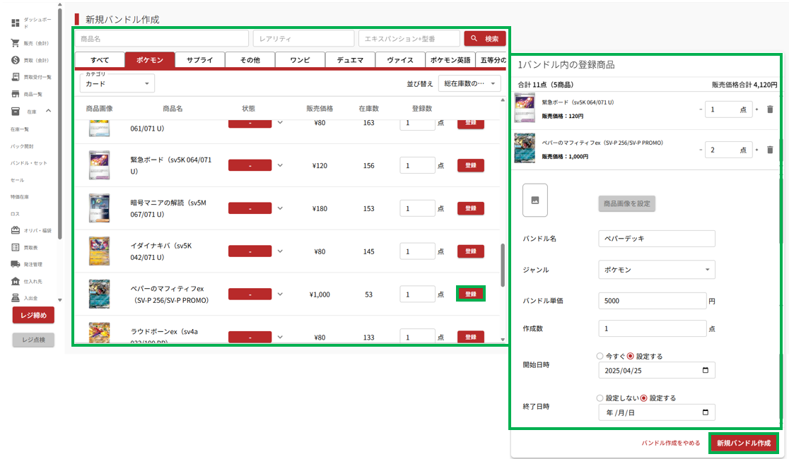Switch to the ポケモン tab

point(150,60)
